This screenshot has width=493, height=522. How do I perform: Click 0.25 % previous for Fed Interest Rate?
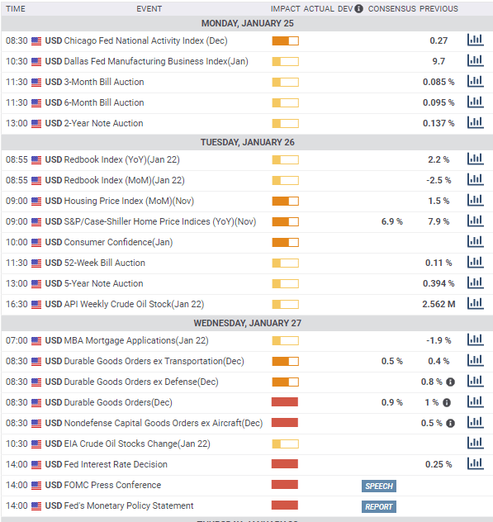click(x=438, y=464)
